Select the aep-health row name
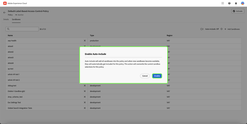Viewport: 247px width, 124px height. pos(12,41)
